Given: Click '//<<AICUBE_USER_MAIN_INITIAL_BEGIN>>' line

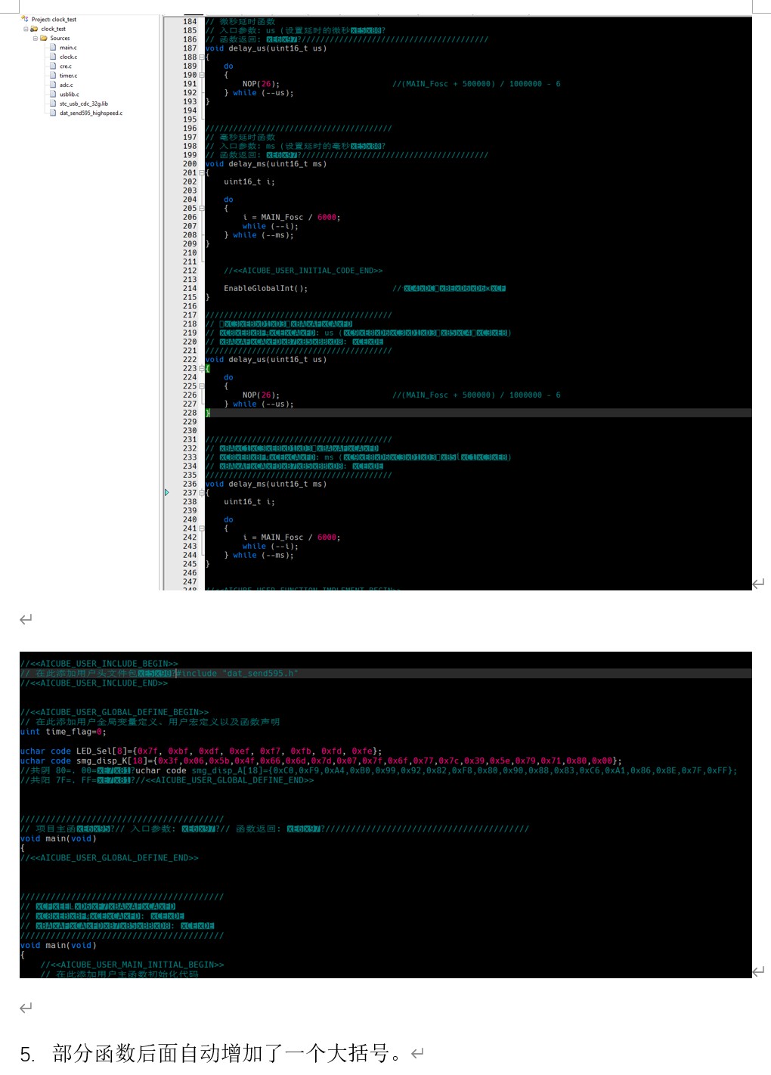Looking at the screenshot, I should (x=132, y=965).
